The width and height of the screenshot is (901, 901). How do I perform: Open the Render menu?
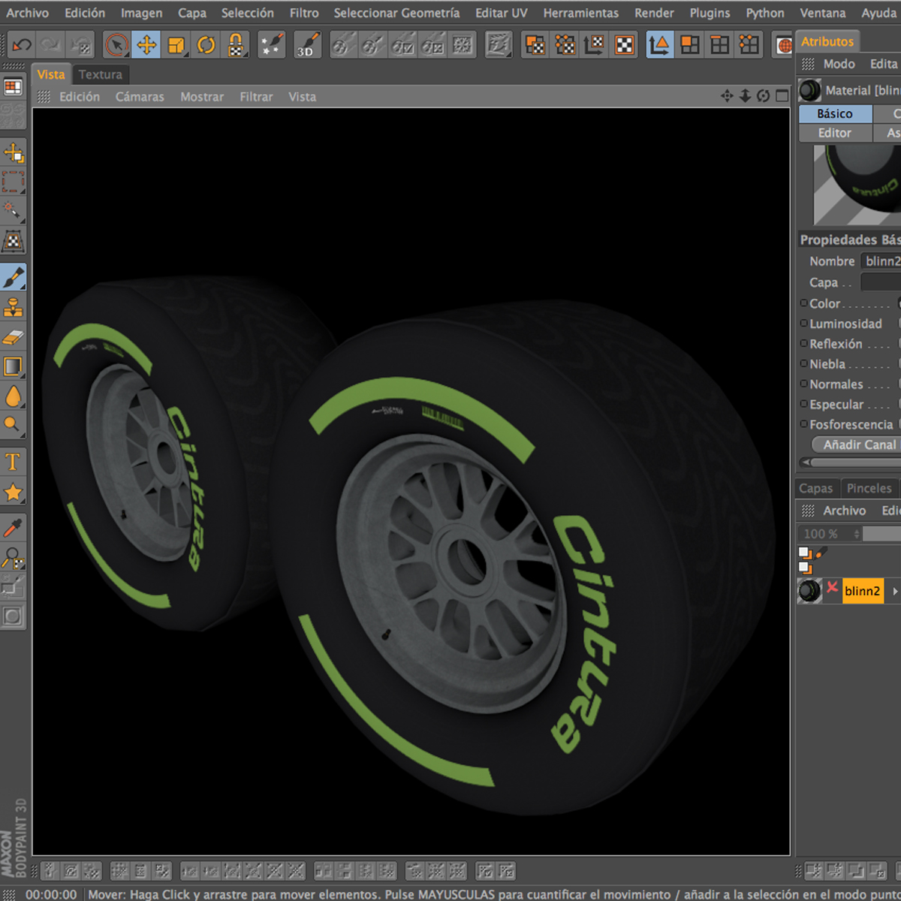[654, 13]
